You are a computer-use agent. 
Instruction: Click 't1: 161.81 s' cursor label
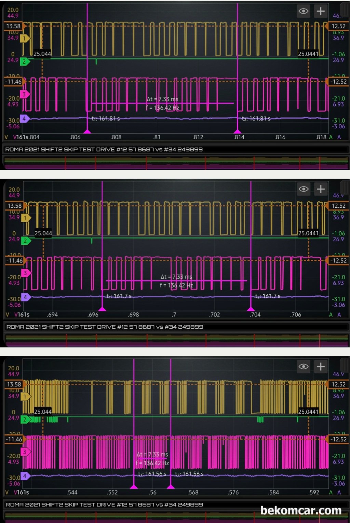tap(106, 119)
